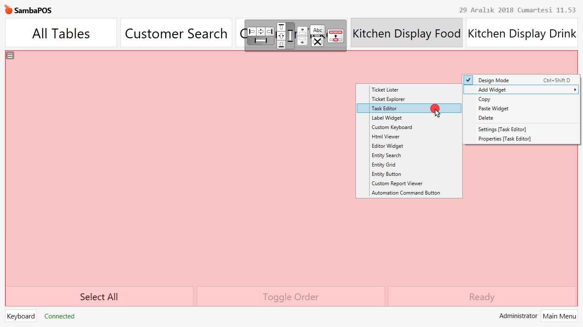The width and height of the screenshot is (583, 327).
Task: Select the horizontal center alignment icon
Action: pos(261,32)
